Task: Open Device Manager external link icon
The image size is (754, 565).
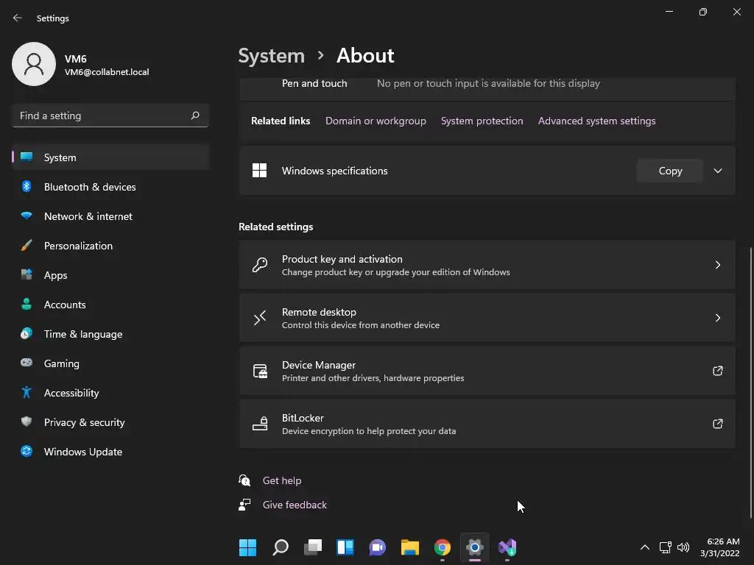Action: pyautogui.click(x=717, y=371)
